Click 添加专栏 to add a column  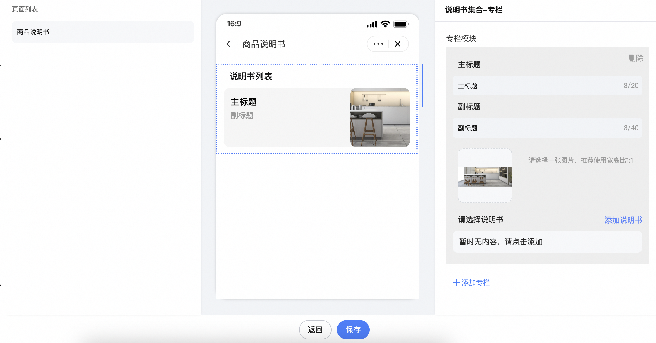coord(472,283)
